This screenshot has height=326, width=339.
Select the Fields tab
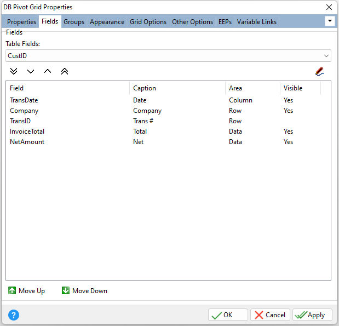50,21
